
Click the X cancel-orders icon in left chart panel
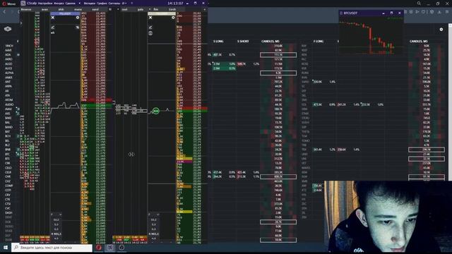click(53, 18)
